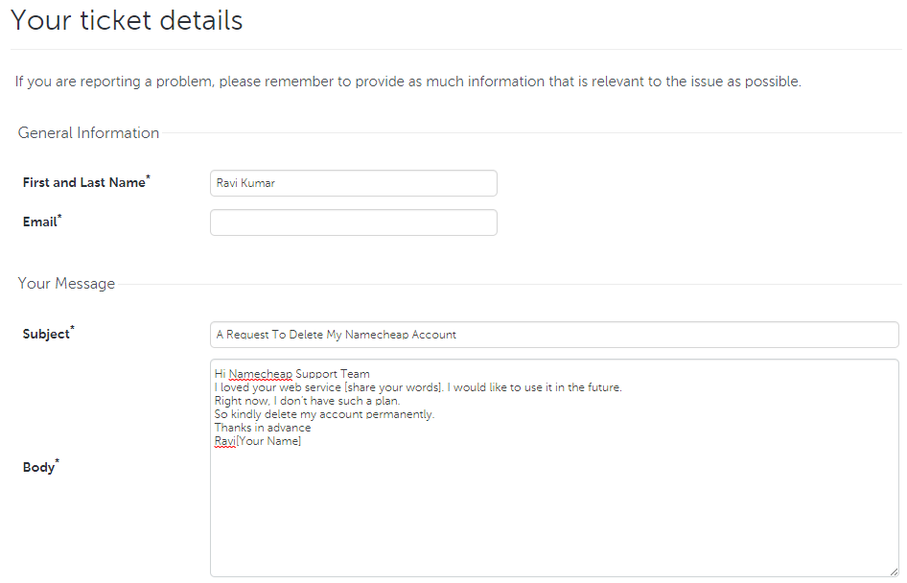
Task: Click the empty area of the Body textarea
Action: pyautogui.click(x=553, y=508)
